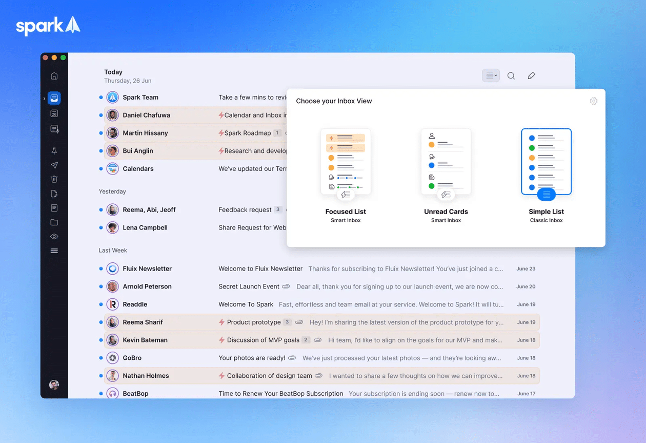This screenshot has width=646, height=443.
Task: Expand the thread count 3 on Feedback request
Action: [x=278, y=209]
